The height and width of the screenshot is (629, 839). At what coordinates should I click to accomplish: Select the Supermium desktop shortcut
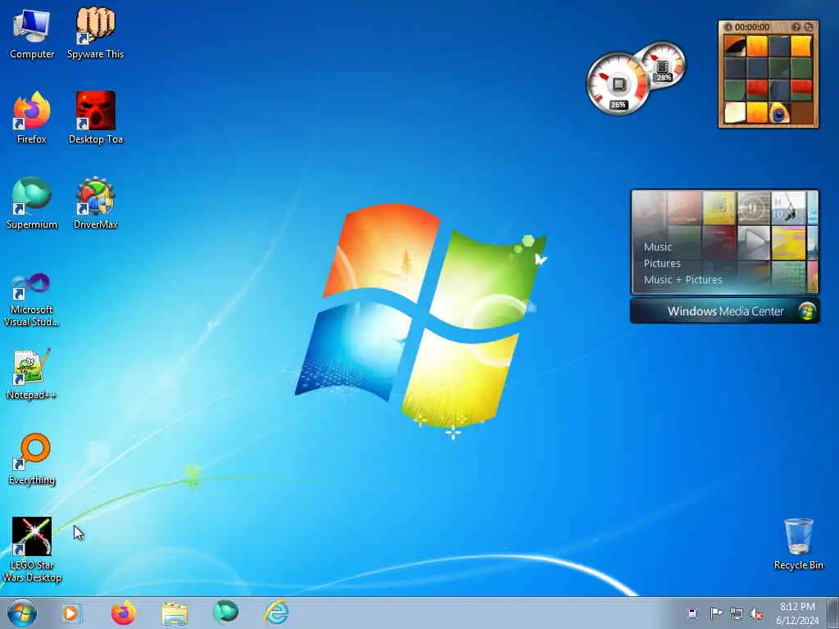(x=32, y=203)
